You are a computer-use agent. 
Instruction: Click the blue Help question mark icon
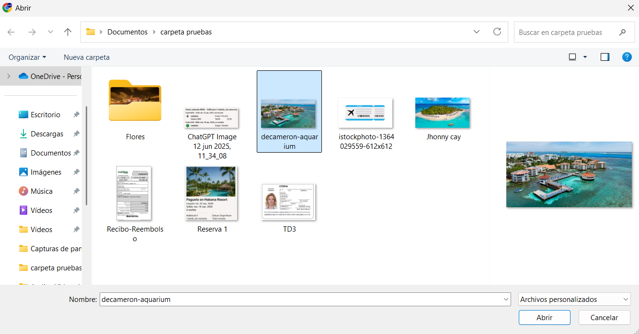(627, 57)
